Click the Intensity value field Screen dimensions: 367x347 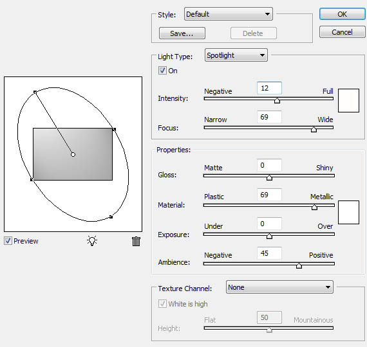[269, 88]
